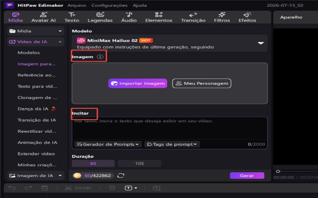
Task: Switch to the Aparelho tab
Action: pyautogui.click(x=291, y=17)
